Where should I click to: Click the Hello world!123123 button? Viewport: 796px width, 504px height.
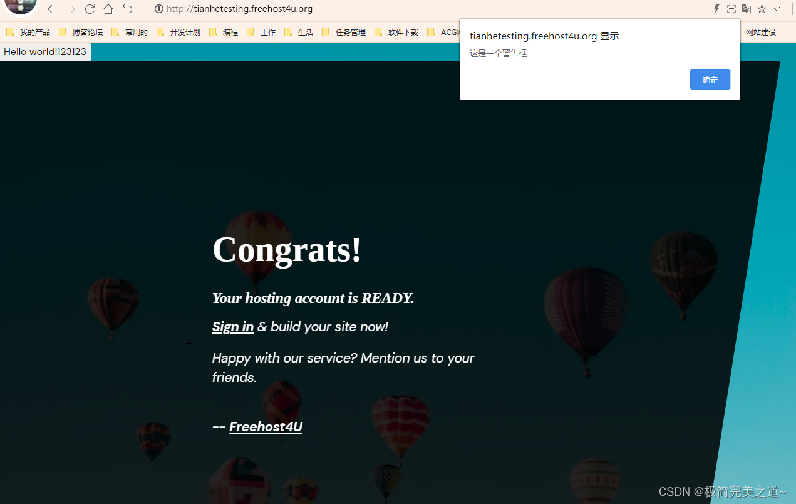(x=46, y=52)
